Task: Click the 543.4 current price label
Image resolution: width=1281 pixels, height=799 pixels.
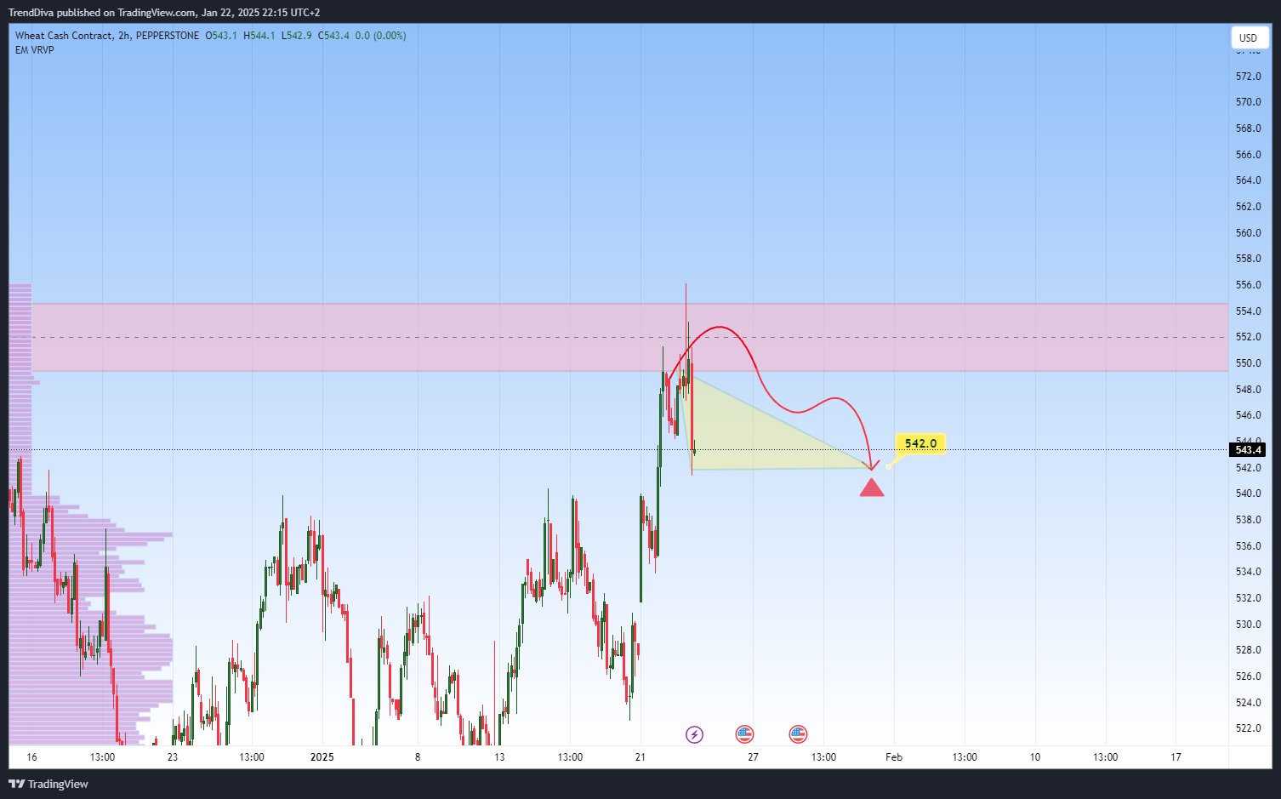Action: pyautogui.click(x=1248, y=449)
